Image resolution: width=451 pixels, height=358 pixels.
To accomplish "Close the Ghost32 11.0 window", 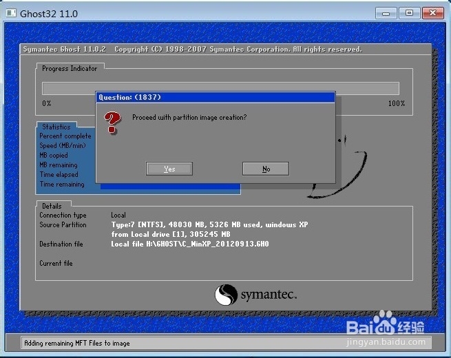I will coord(433,13).
